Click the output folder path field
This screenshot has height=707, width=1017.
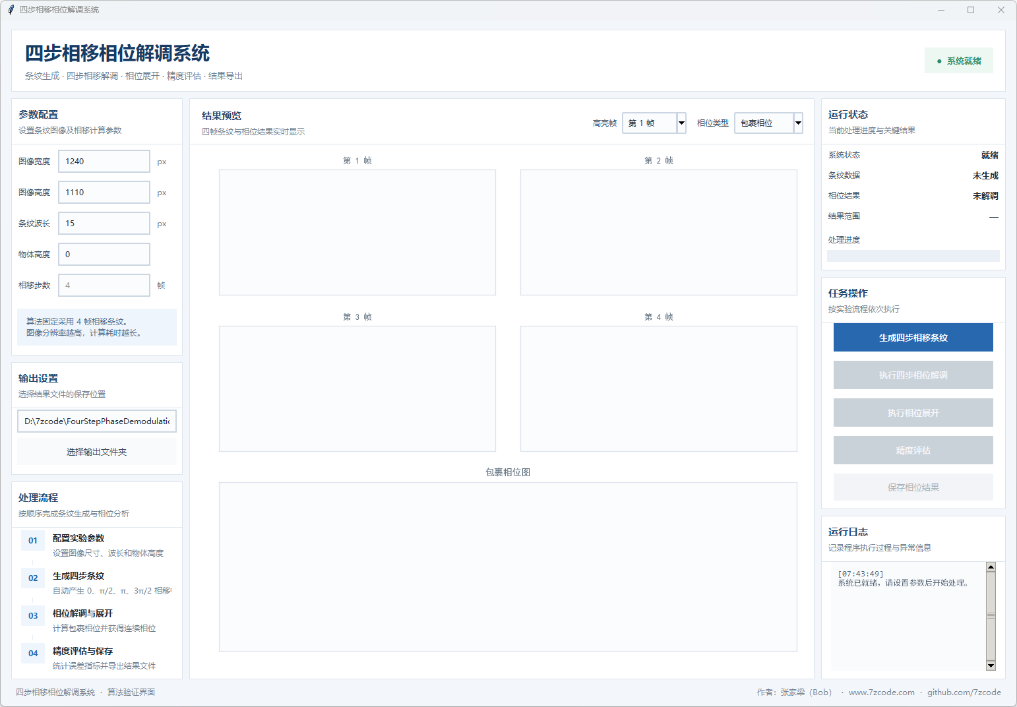97,421
